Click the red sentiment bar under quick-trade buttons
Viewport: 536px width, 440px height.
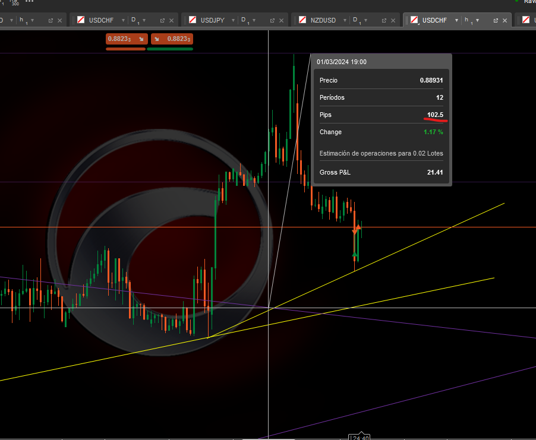126,49
